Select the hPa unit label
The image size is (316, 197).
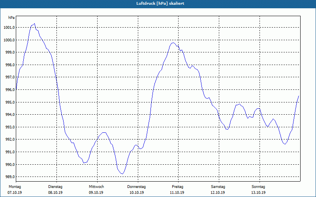11,18
